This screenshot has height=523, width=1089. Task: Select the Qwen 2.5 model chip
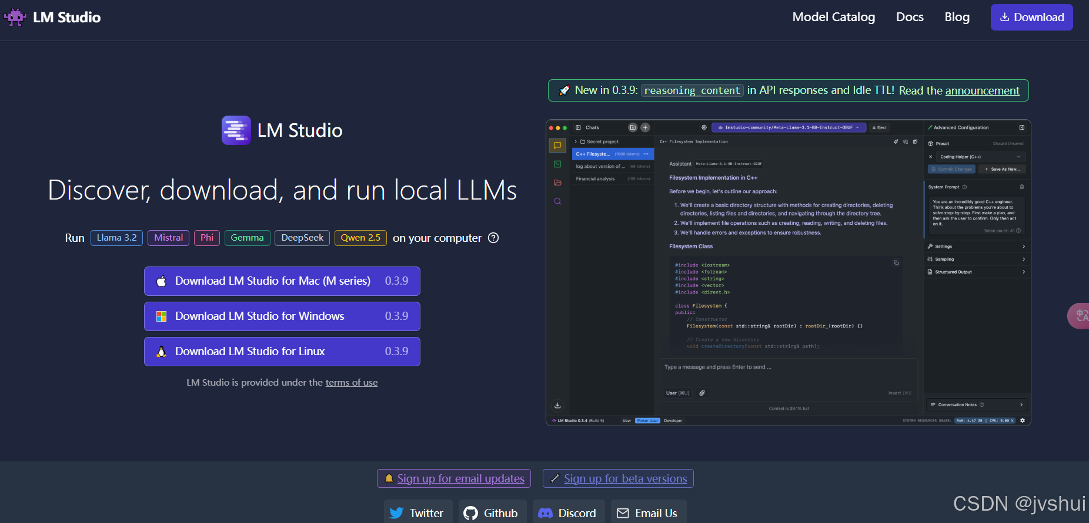coord(360,238)
